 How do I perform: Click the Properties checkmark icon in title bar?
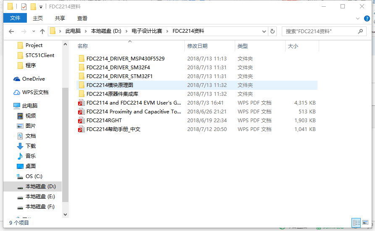click(24, 7)
